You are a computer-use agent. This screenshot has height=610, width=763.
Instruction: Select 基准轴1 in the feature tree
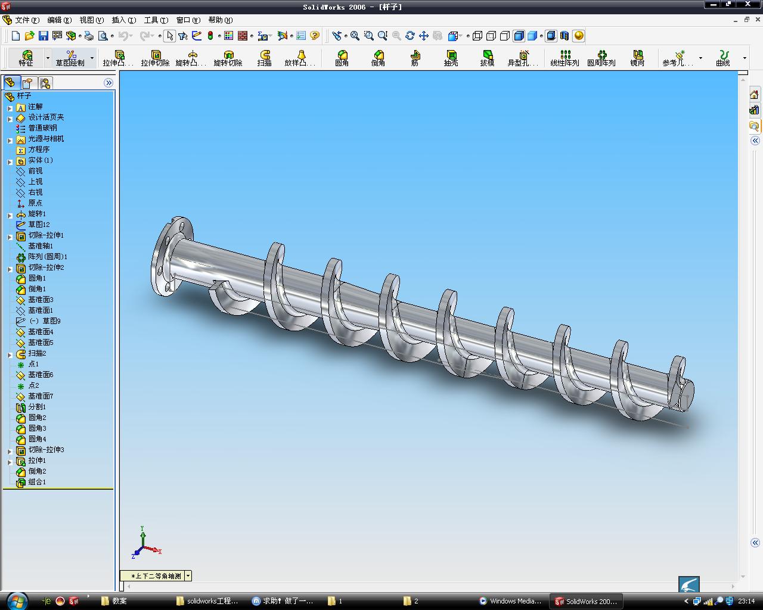(41, 246)
